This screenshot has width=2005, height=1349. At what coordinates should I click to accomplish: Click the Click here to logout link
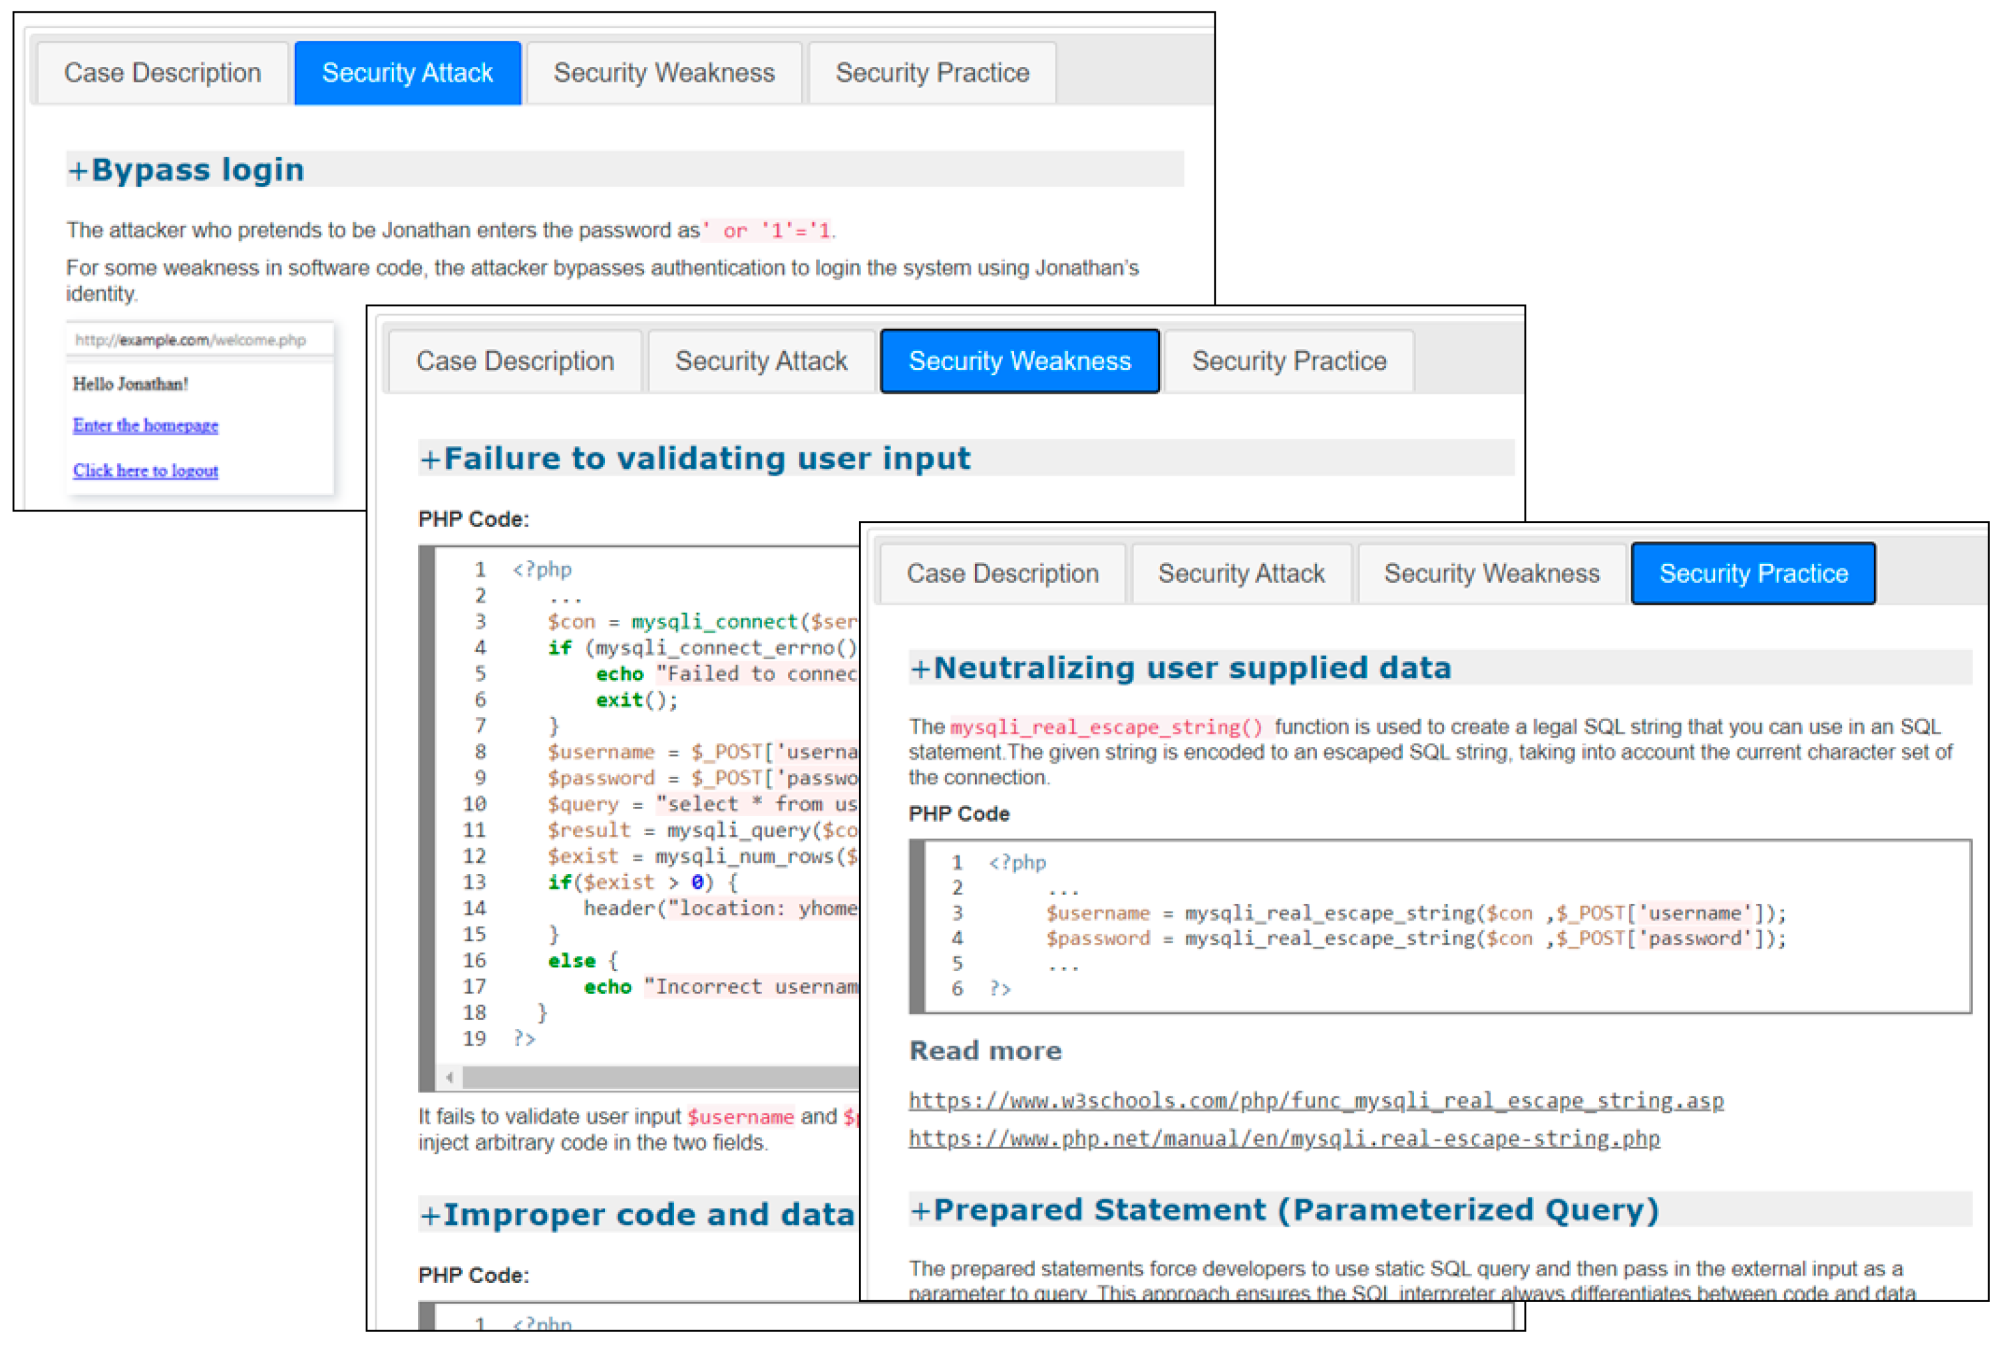(x=146, y=470)
